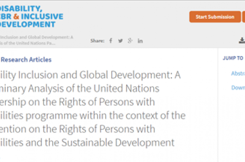Share article on Twitter
Viewport: 245px width, 162px height.
120,41
